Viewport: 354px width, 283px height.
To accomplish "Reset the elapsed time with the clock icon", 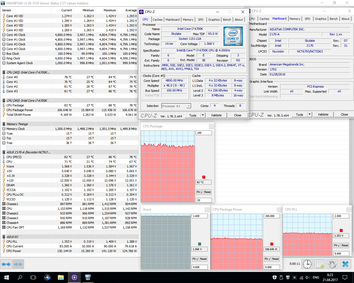I will [x=307, y=264].
